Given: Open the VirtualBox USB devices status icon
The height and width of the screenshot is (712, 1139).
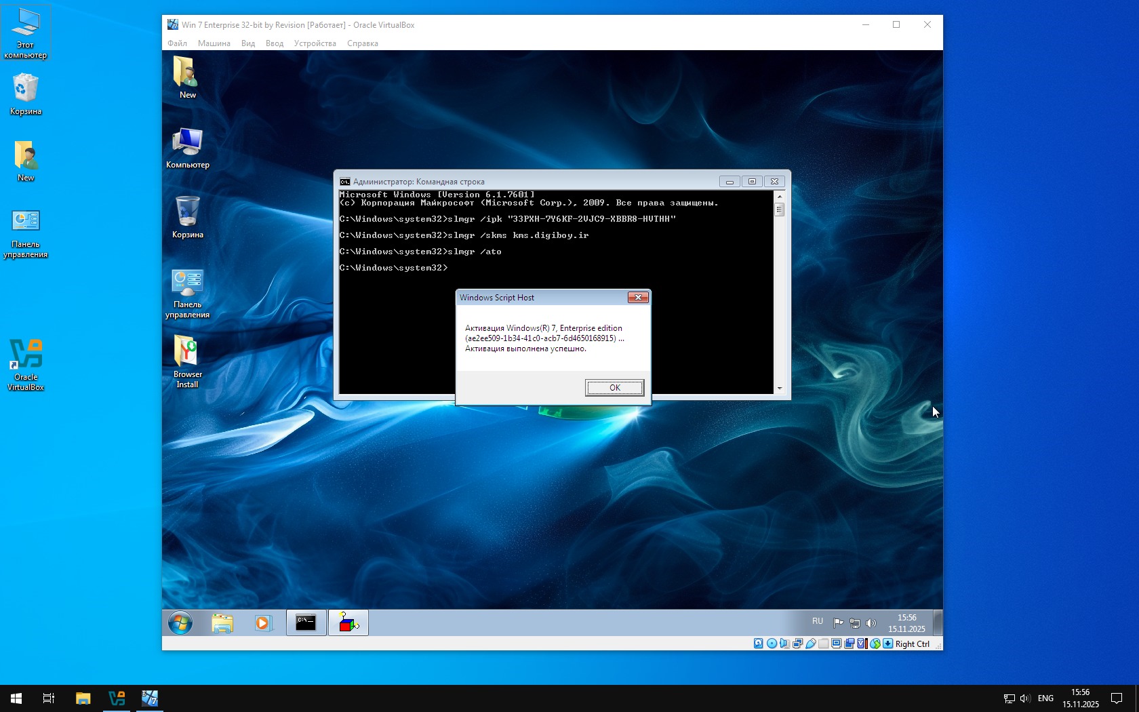Looking at the screenshot, I should click(x=810, y=644).
